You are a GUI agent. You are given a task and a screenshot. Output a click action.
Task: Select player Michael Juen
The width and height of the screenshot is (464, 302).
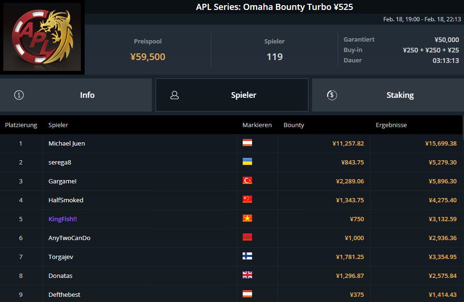pos(67,143)
